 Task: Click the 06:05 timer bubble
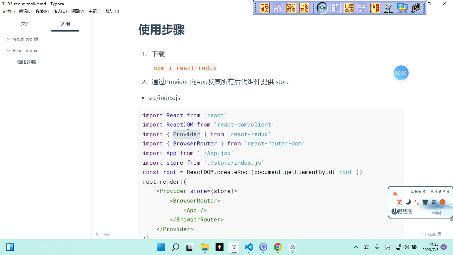[x=401, y=73]
